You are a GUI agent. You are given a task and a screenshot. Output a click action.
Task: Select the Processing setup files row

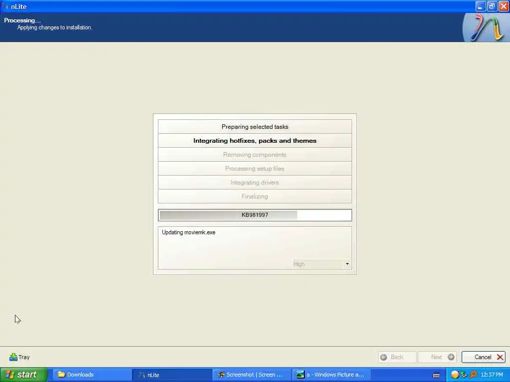point(255,169)
